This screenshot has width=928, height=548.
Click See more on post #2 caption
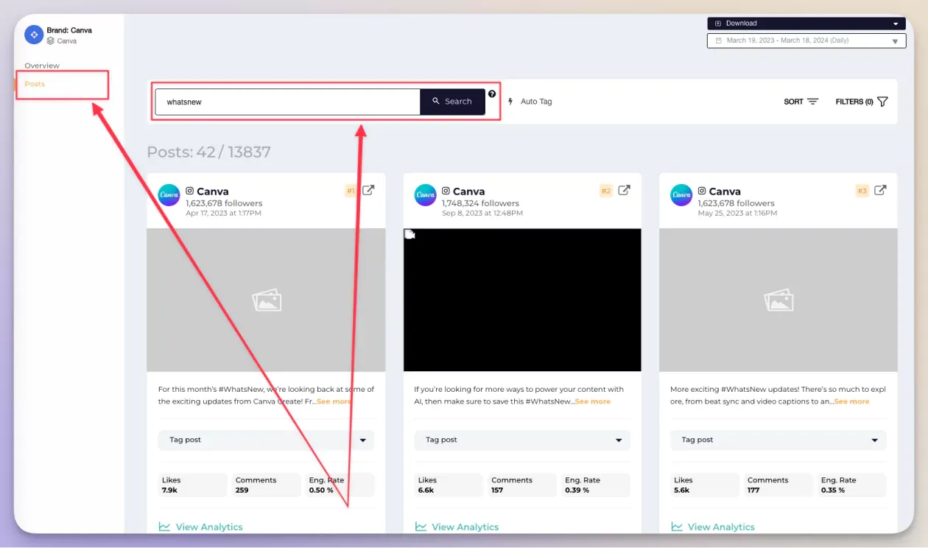(x=593, y=401)
